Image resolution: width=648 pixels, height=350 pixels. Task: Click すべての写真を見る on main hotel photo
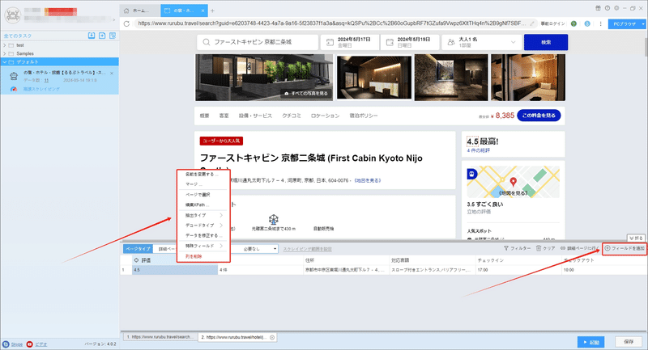point(306,94)
